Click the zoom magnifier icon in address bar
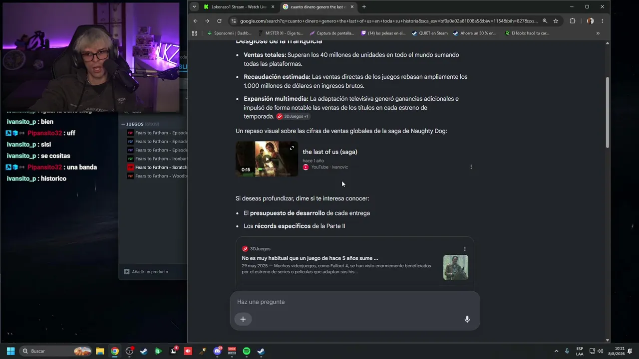The image size is (639, 359). click(545, 21)
